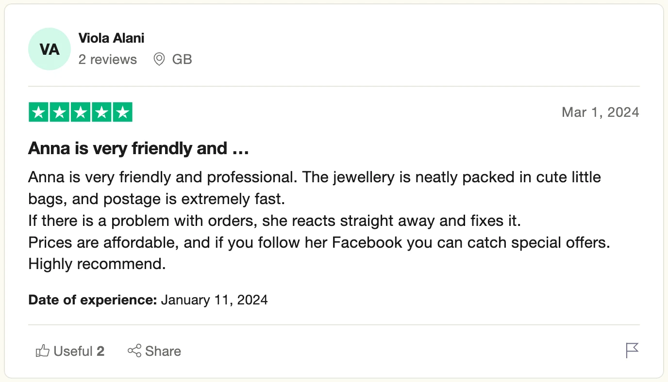Click the thumbs-up Useful icon
668x382 pixels.
pos(43,351)
